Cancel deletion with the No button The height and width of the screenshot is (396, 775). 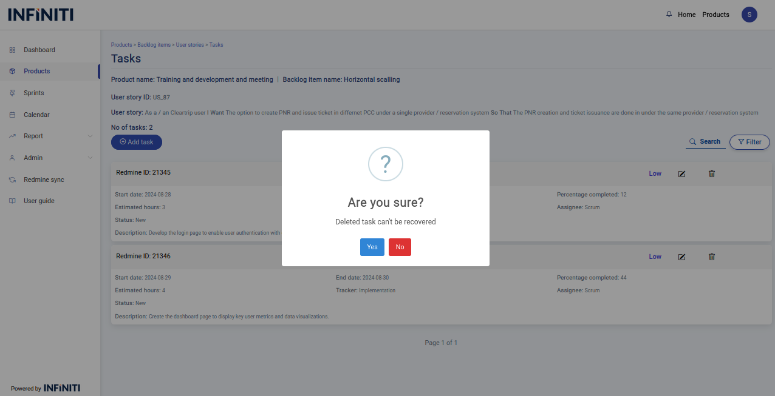(400, 247)
